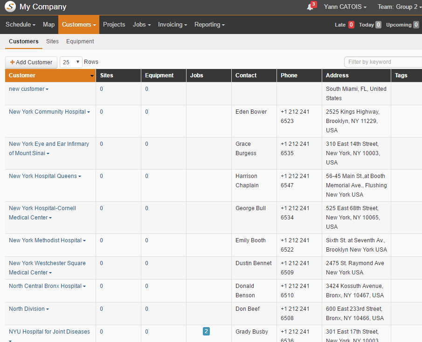Open New York Eye and Ear Infirmary customer

pyautogui.click(x=49, y=149)
